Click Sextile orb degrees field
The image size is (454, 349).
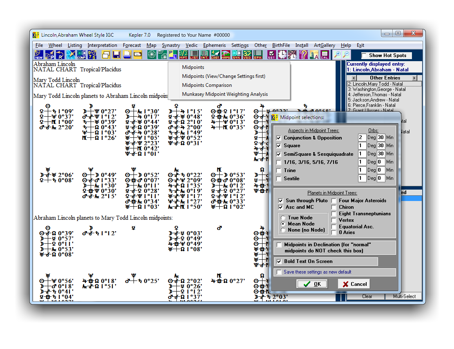click(x=362, y=179)
